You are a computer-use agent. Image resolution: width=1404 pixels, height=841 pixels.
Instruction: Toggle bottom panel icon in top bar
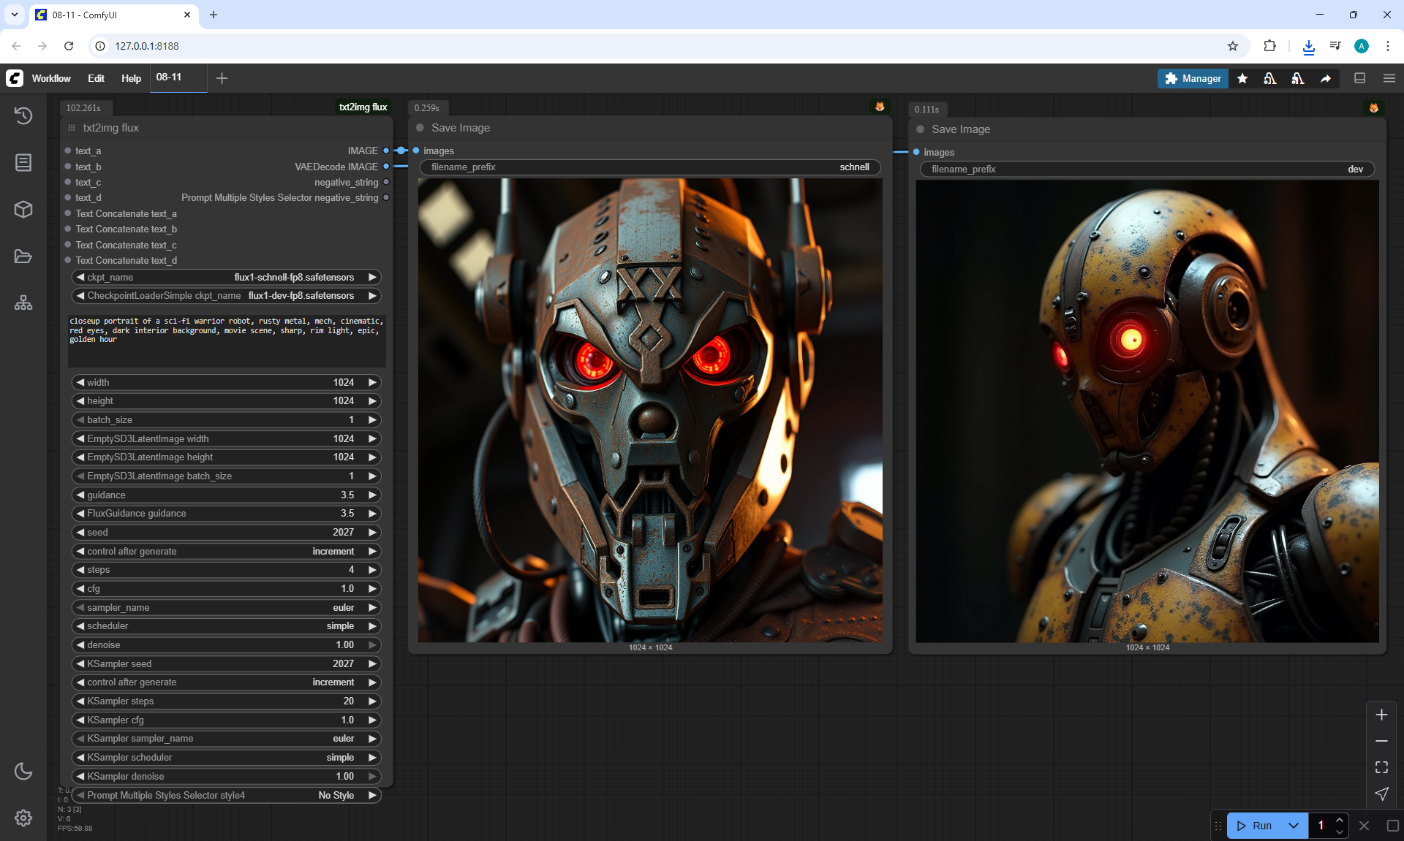[x=1359, y=78]
